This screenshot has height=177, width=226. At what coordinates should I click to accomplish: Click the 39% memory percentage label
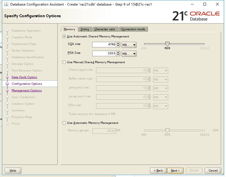pyautogui.click(x=215, y=130)
